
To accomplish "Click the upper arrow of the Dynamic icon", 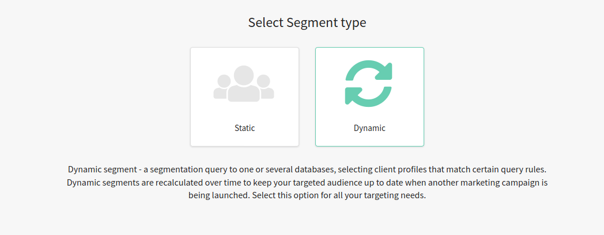I will click(369, 70).
